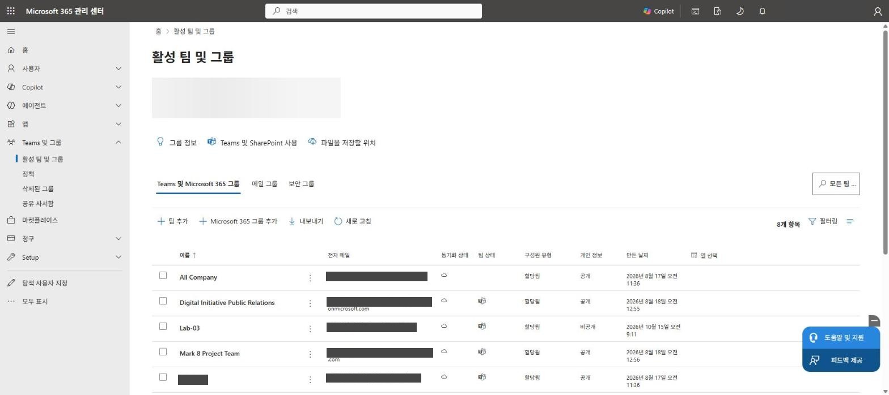Open more actions for Lab-03
The height and width of the screenshot is (395, 889).
pos(310,329)
